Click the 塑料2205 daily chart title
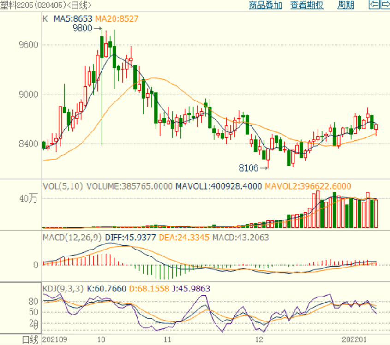The height and width of the screenshot is (345, 390). pyautogui.click(x=46, y=6)
